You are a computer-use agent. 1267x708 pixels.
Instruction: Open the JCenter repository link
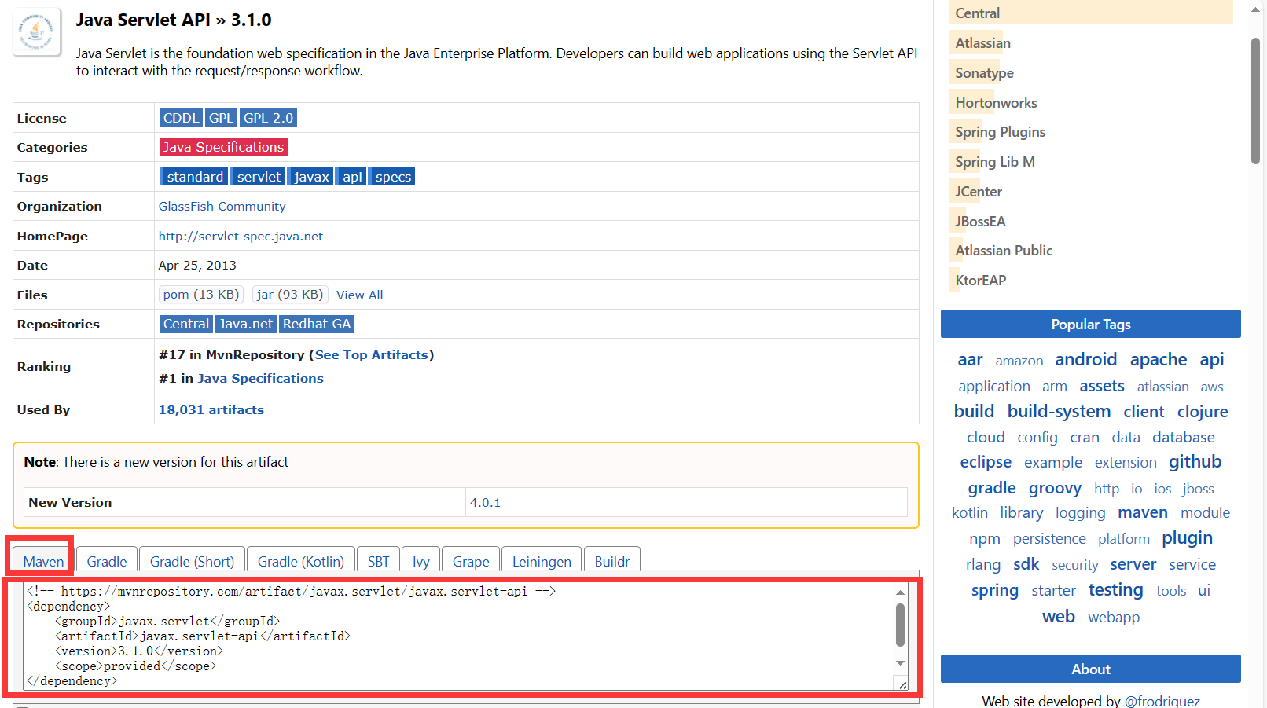[x=979, y=192]
